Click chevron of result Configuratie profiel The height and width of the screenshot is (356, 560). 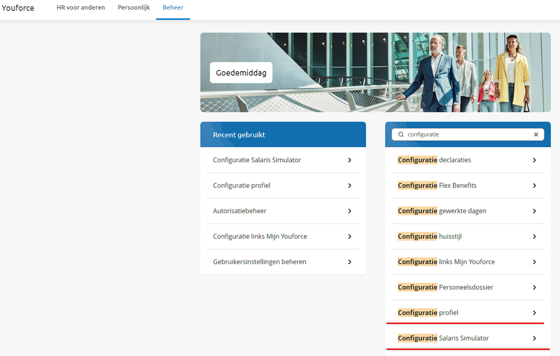[534, 313]
